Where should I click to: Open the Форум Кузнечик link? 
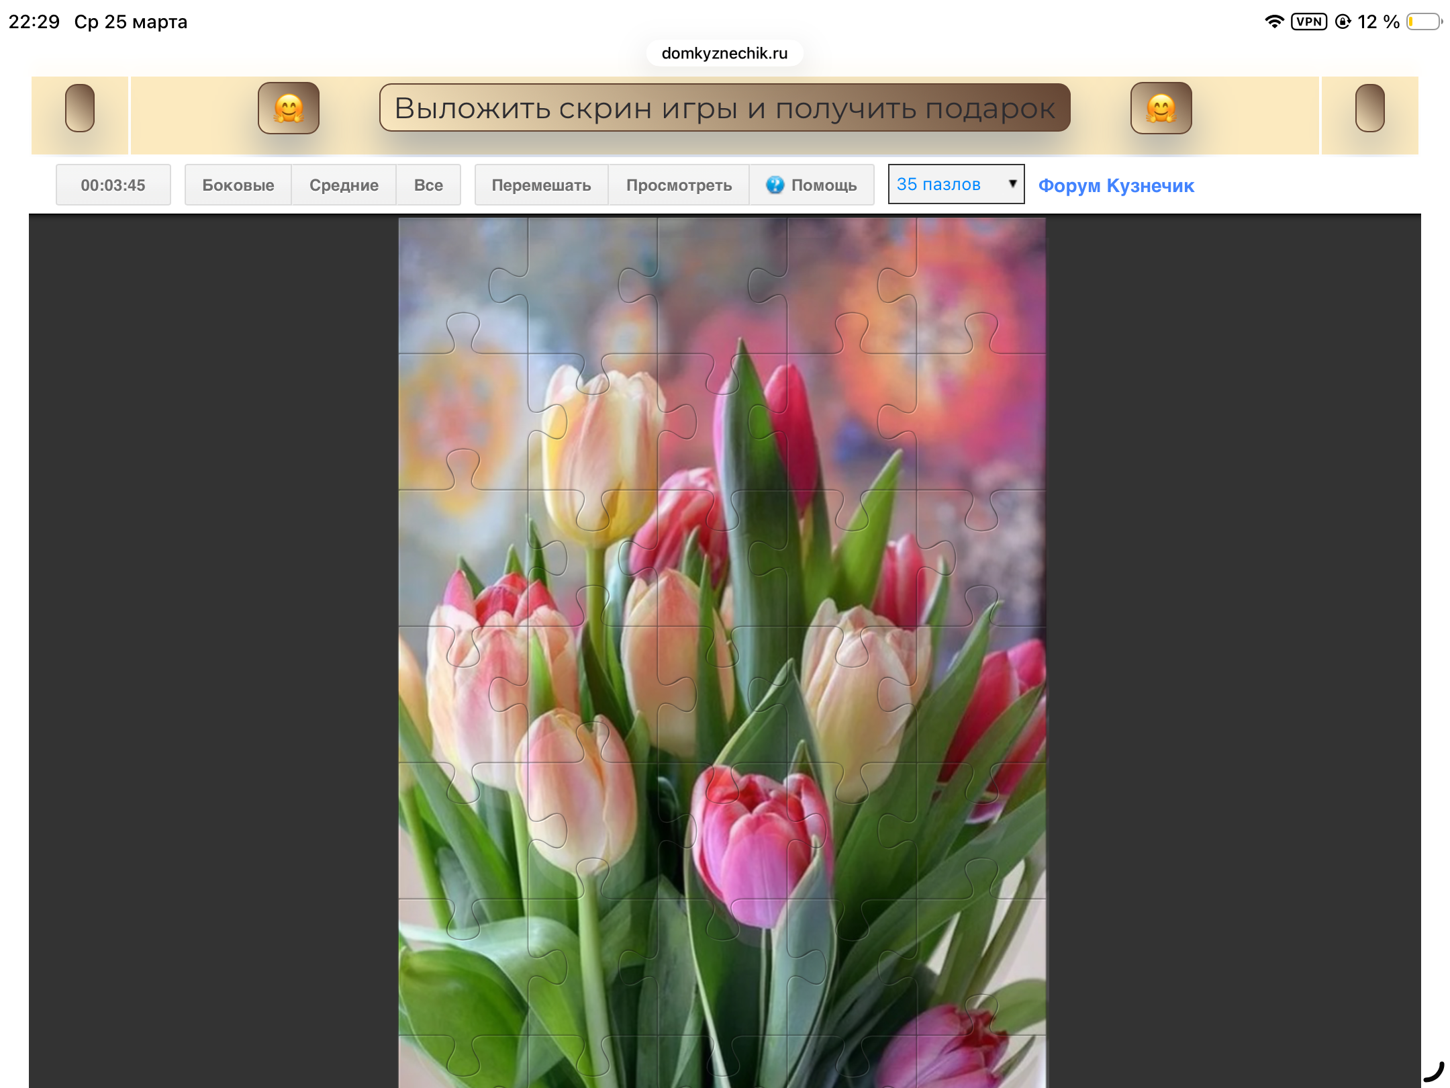coord(1116,185)
